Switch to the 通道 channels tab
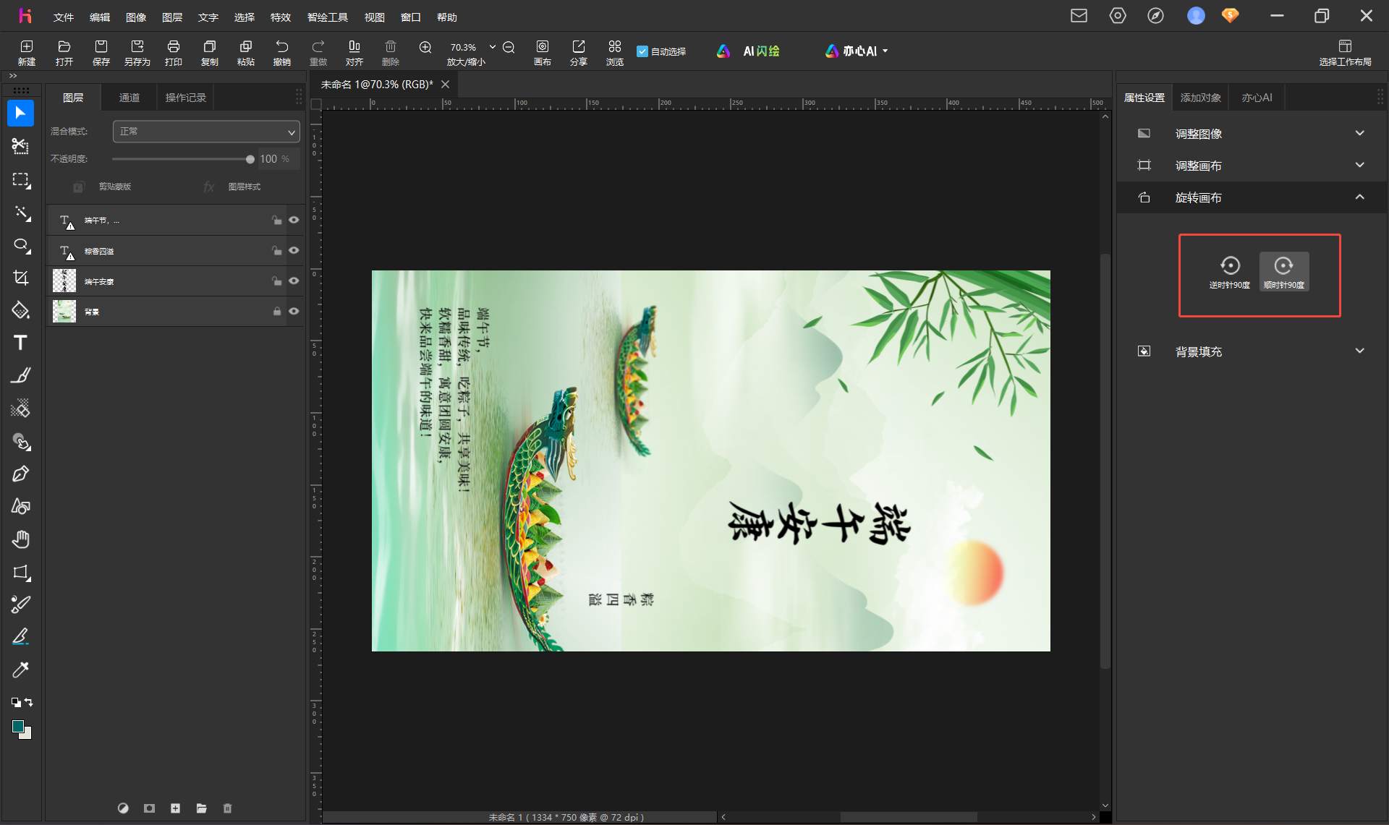 pos(129,98)
